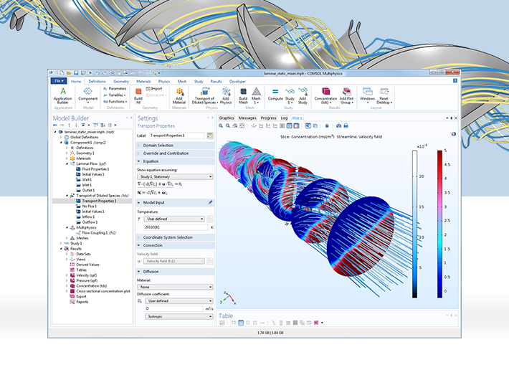Screen dimensions: 509x375
Task: Click the temperature value input field
Action: (176, 227)
